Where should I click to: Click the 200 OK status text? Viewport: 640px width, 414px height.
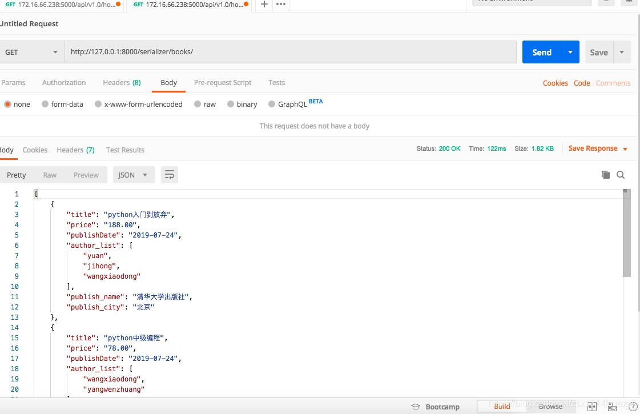449,148
